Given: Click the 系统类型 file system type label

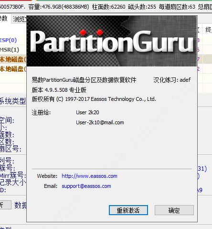Looking at the screenshot, I should pos(13,101).
